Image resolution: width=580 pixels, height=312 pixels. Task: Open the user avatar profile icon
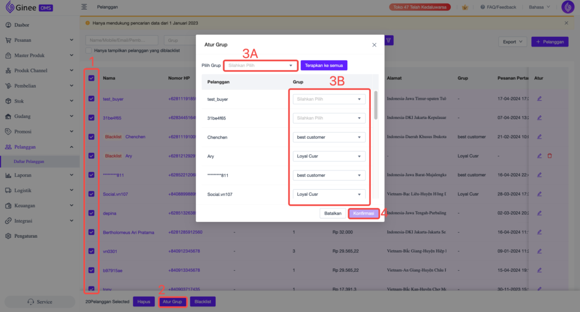pos(568,7)
